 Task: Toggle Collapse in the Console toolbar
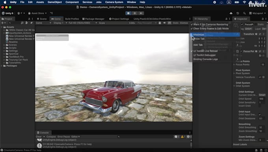click(51, 137)
